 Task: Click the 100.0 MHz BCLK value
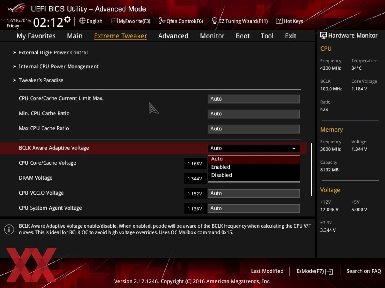(x=331, y=89)
